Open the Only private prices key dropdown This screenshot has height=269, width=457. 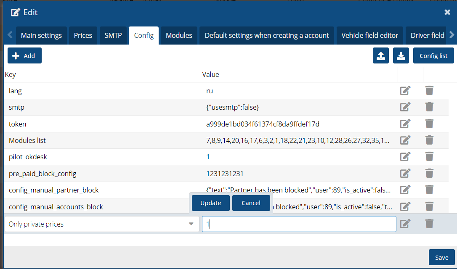pos(191,224)
